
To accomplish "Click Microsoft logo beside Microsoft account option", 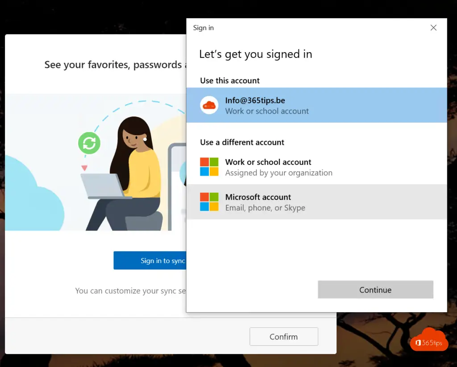I will 209,202.
